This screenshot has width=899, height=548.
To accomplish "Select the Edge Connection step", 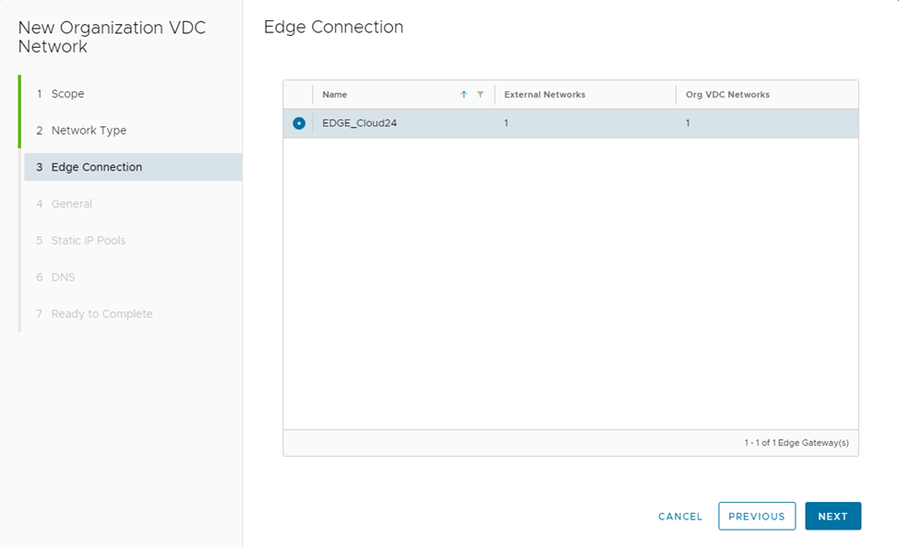I will click(x=96, y=167).
